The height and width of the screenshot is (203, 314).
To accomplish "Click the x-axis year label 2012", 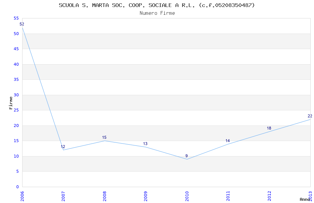I will [269, 196].
